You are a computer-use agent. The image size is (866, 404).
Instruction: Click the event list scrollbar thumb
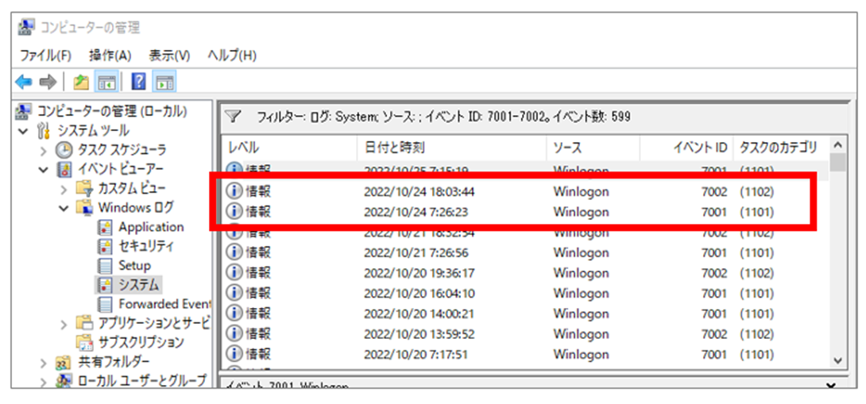(x=838, y=162)
